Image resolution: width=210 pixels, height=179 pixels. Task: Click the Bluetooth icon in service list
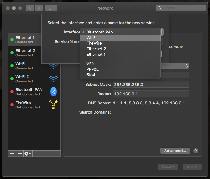(53, 92)
